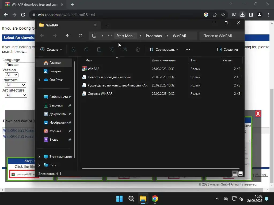Open the Architecture dropdown on WinRAR page
The image size is (274, 205).
tap(16, 95)
